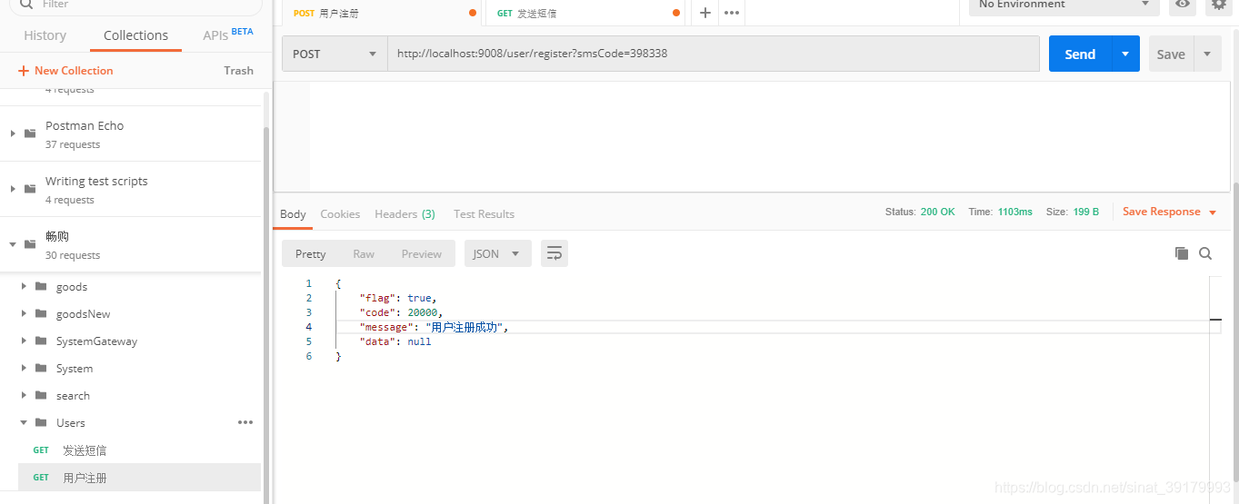This screenshot has height=504, width=1239.
Task: Click the search folder icon
Action: point(41,395)
